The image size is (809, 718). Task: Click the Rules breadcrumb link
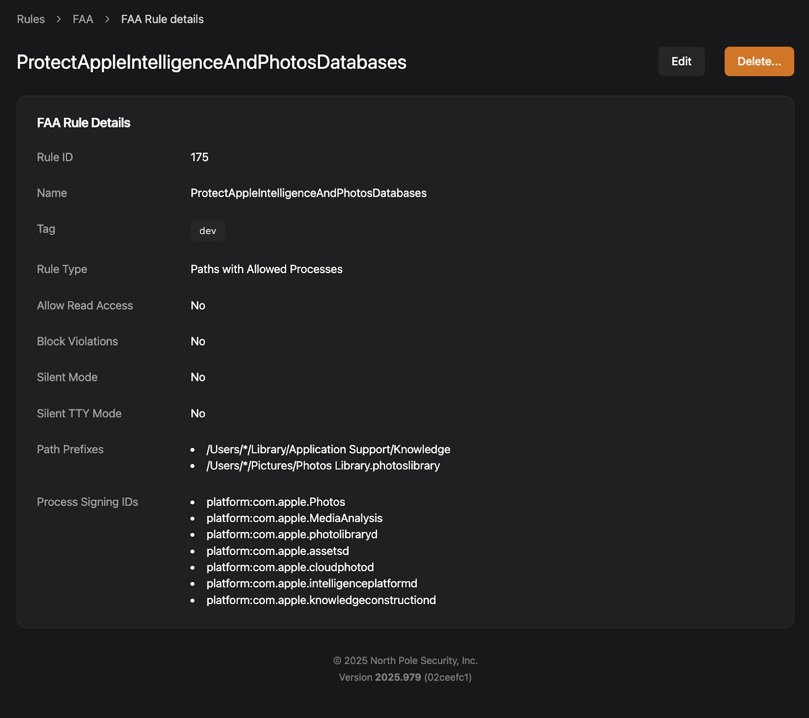(31, 19)
